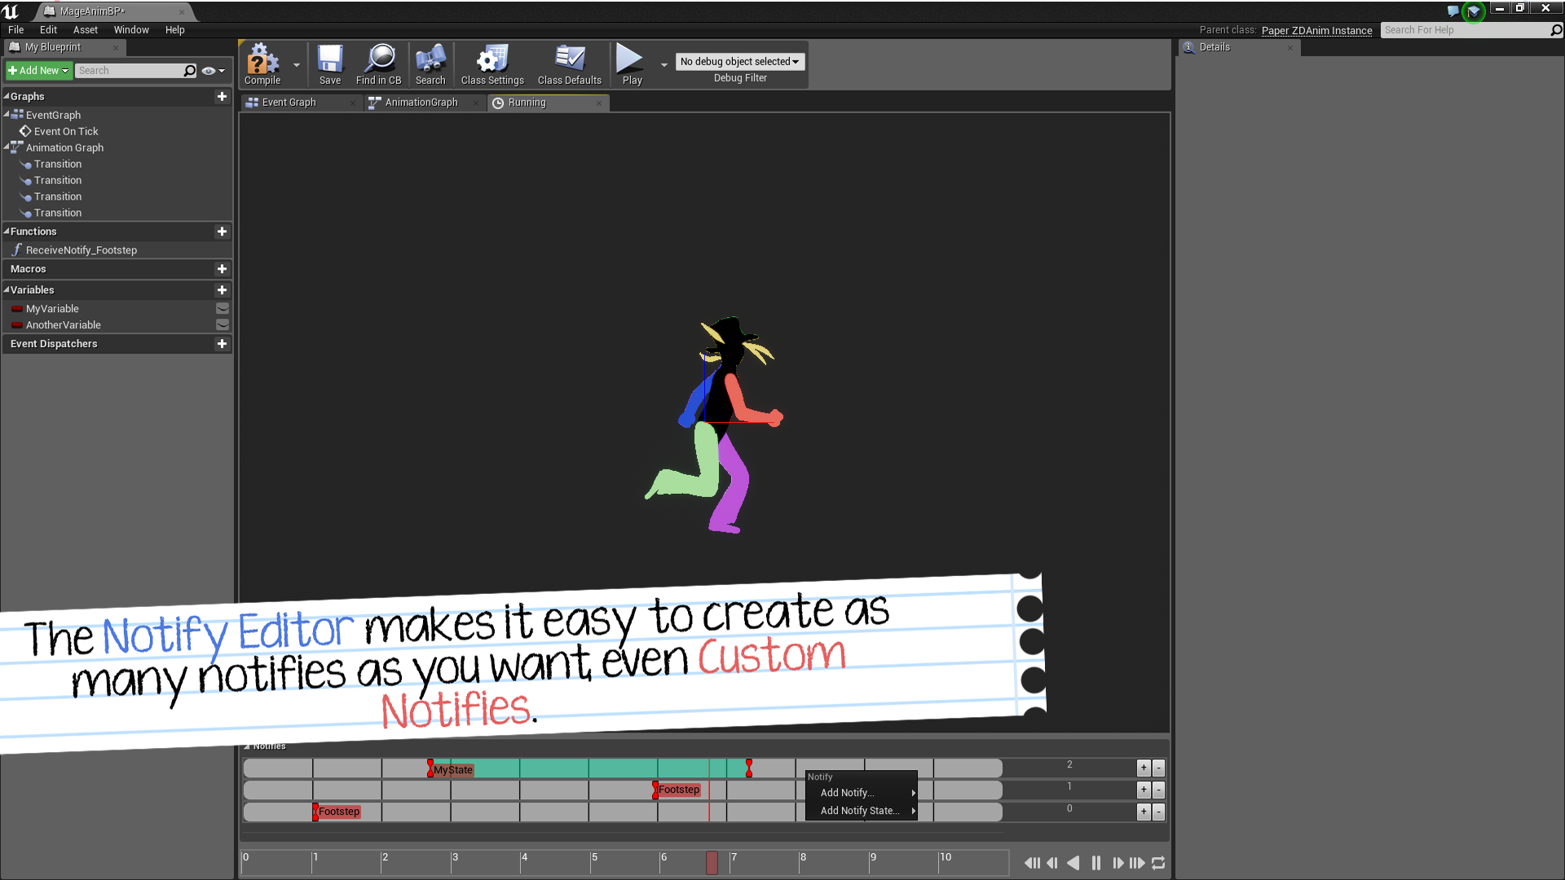This screenshot has width=1565, height=880.
Task: Select Add Notify State from menu
Action: 859,810
